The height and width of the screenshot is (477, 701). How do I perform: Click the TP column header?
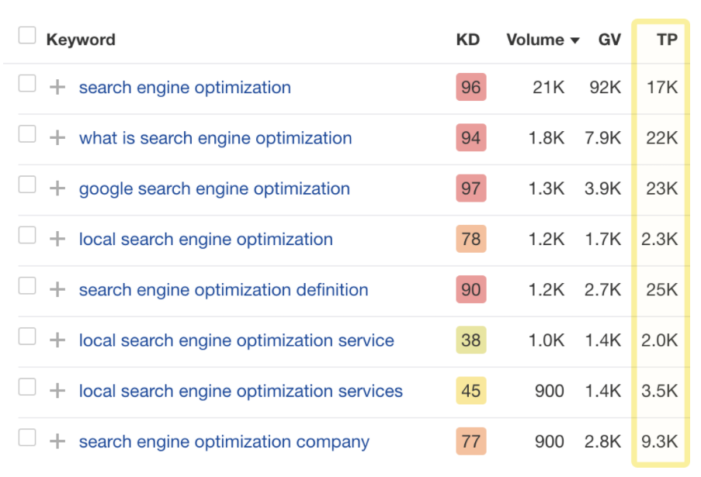point(666,40)
